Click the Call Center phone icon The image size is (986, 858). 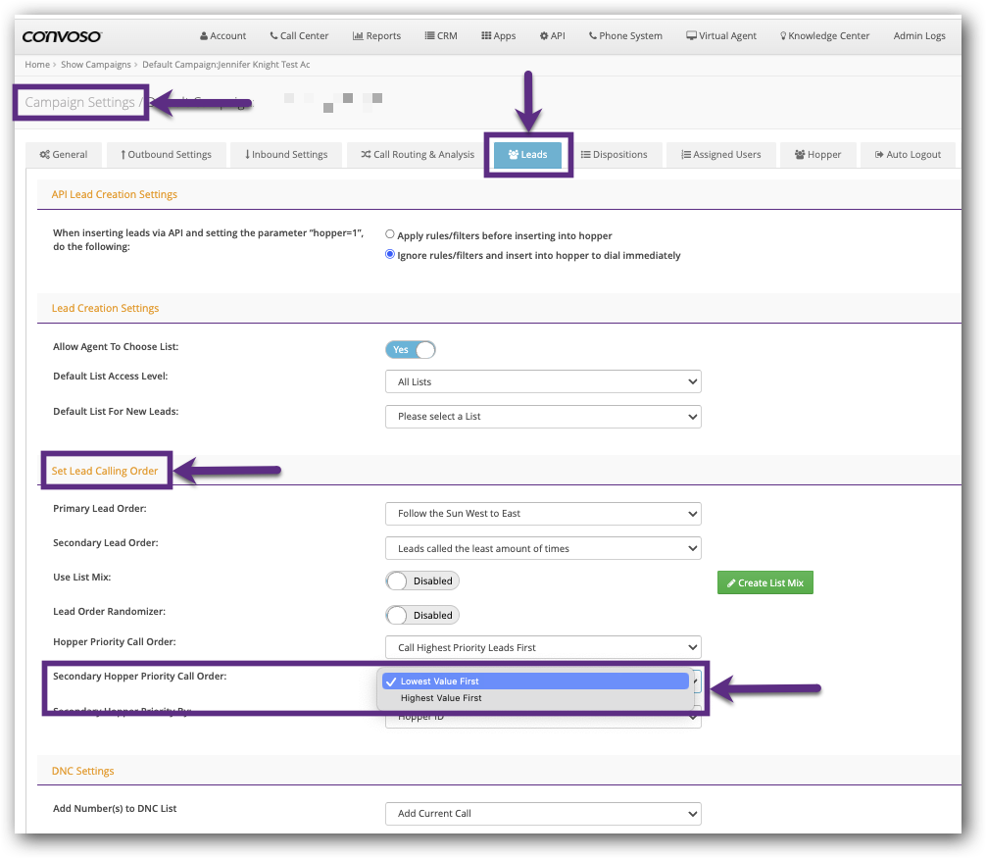(x=273, y=36)
